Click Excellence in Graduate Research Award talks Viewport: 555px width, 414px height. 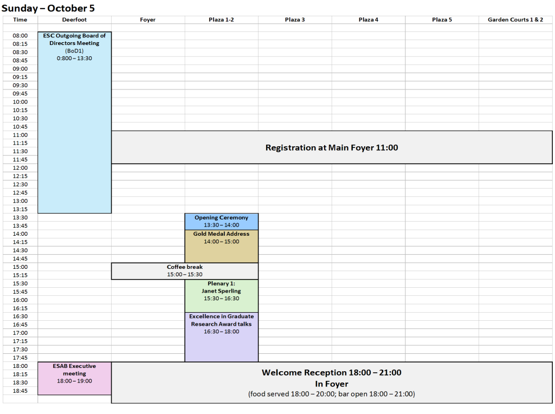221,337
